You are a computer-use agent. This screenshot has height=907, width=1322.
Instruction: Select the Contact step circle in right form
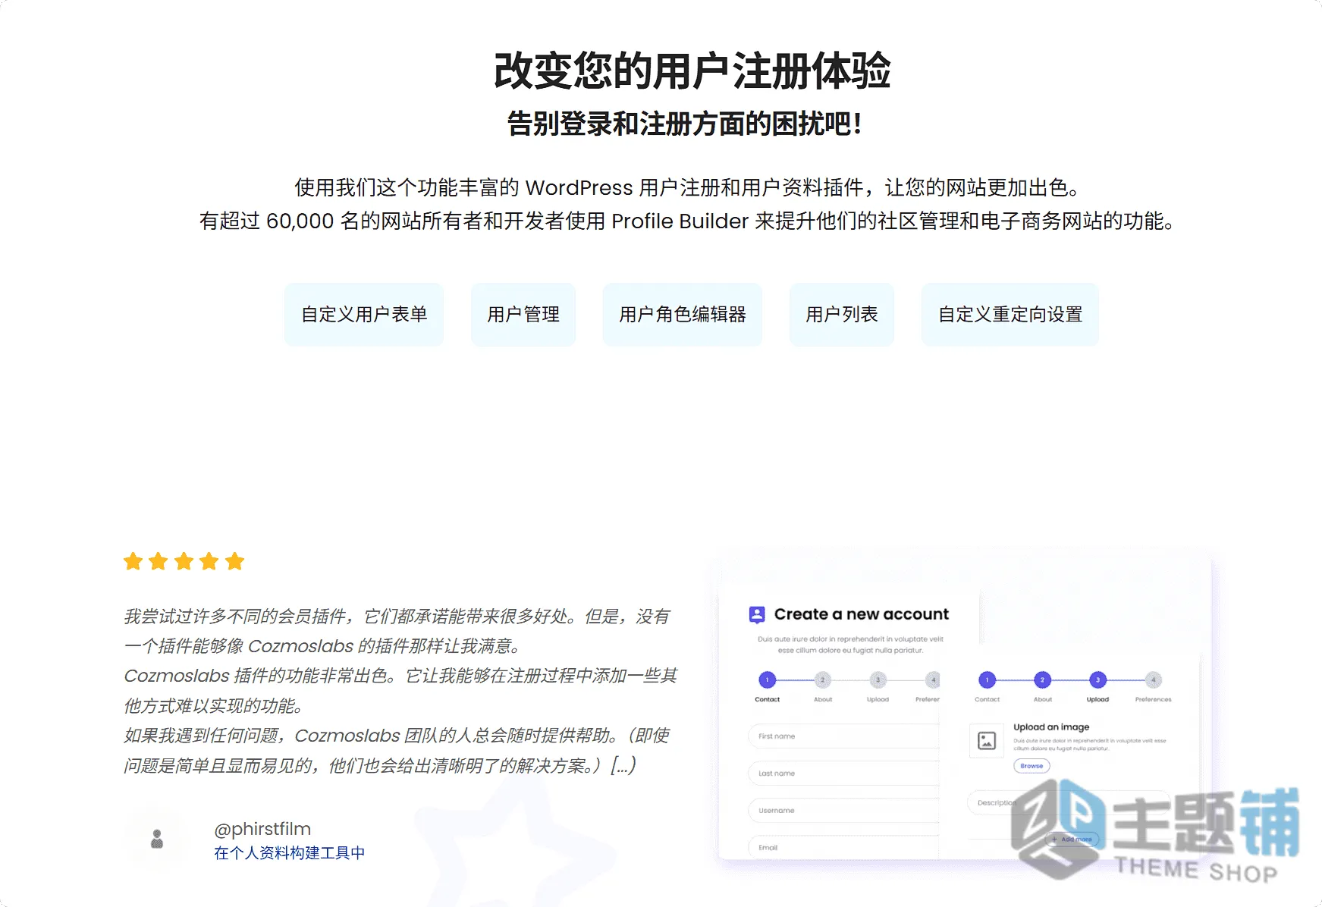[x=987, y=680]
